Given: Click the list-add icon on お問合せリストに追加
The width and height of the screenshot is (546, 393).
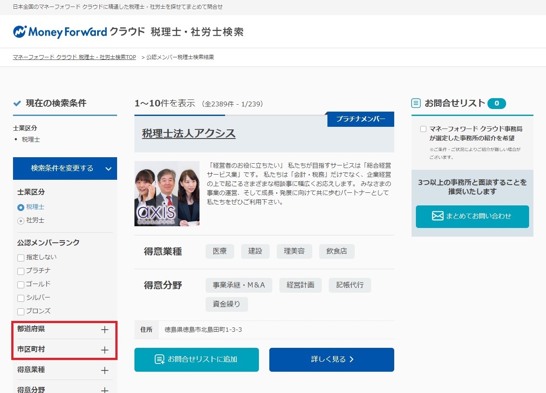Looking at the screenshot, I should [x=160, y=360].
